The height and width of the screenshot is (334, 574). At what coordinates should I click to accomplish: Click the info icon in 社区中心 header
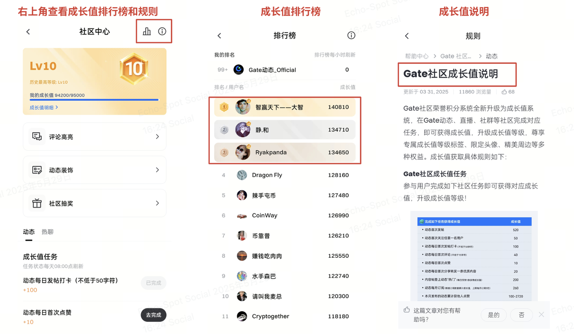[x=162, y=31]
